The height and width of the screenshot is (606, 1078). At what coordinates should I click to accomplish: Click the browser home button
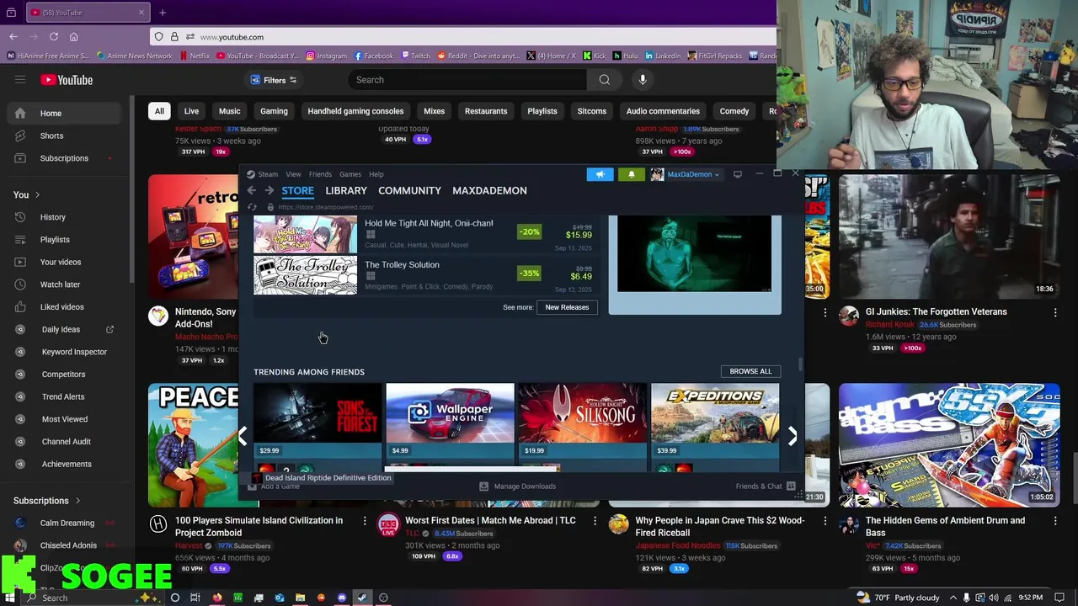[74, 37]
